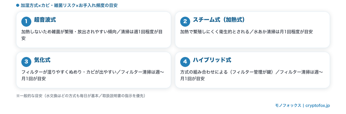Image resolution: width=346 pixels, height=114 pixels.
Task: Click the 超音波式 description about 週1回 cleaning
Action: click(92, 35)
